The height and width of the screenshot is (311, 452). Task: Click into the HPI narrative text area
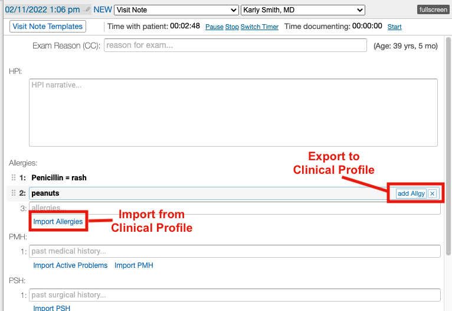tap(233, 112)
